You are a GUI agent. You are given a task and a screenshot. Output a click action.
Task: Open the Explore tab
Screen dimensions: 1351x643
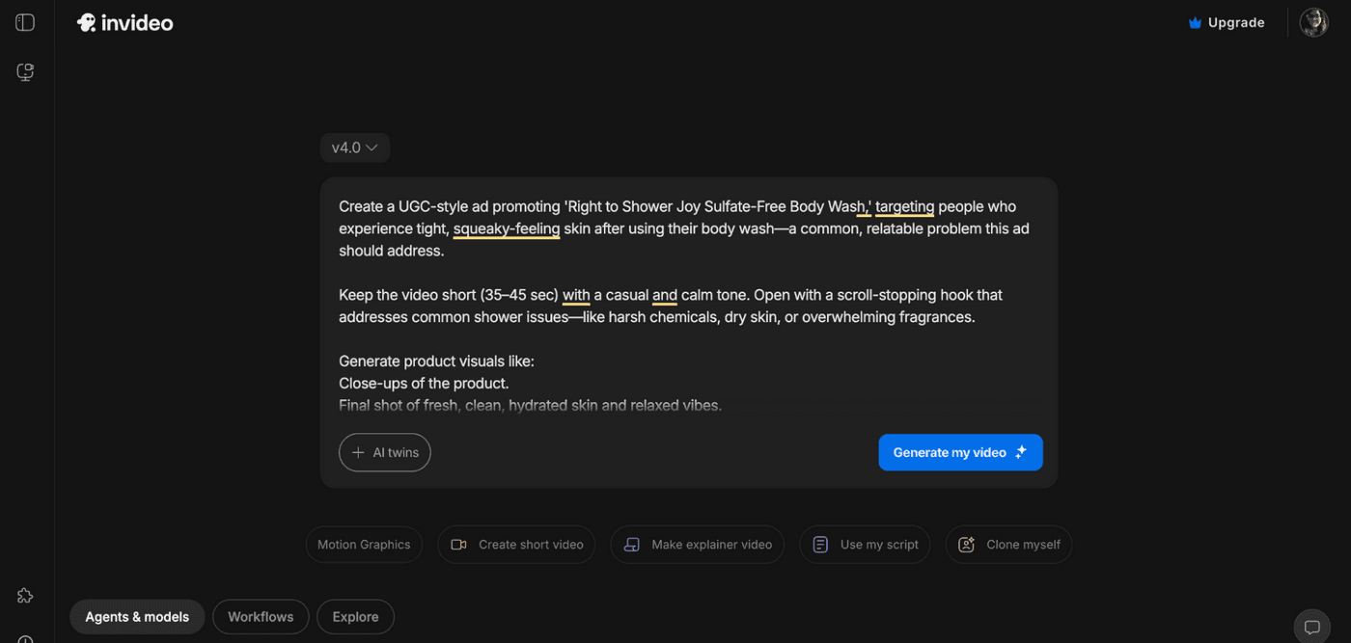(x=355, y=617)
